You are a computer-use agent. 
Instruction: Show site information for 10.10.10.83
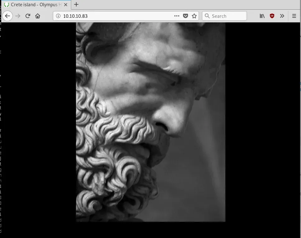pyautogui.click(x=58, y=16)
